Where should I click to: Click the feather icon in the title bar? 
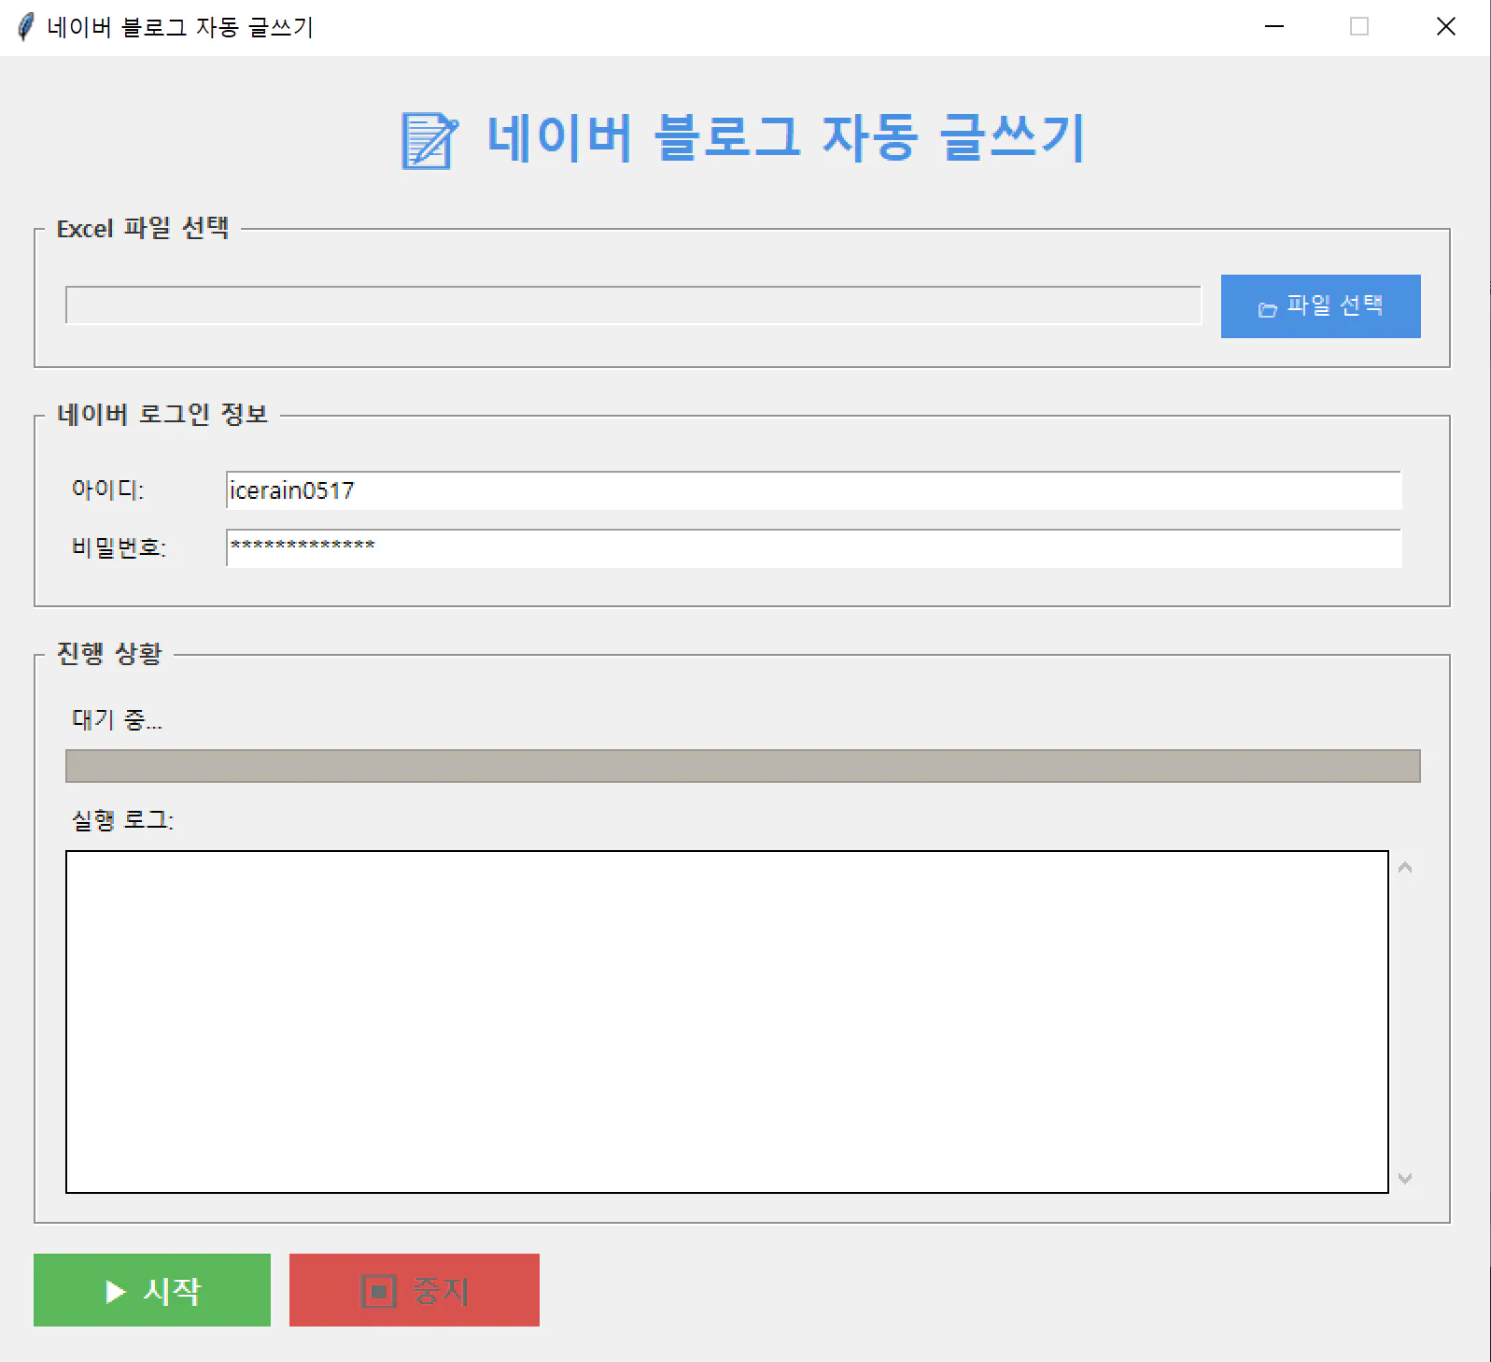(25, 27)
